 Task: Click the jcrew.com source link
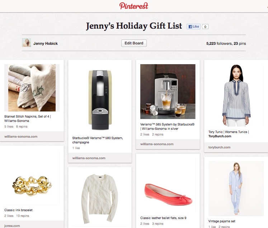(12, 226)
